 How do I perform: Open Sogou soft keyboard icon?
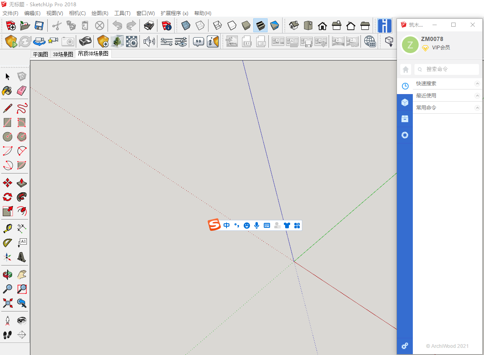(x=267, y=225)
